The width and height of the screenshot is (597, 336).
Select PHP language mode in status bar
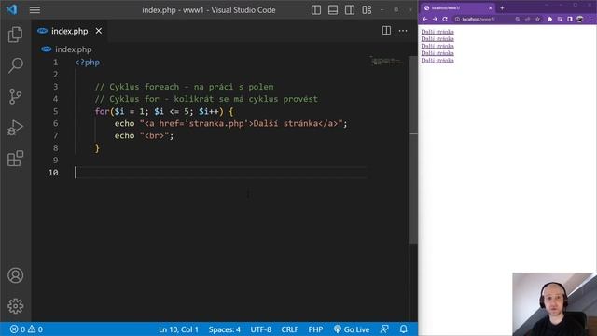[x=315, y=329]
